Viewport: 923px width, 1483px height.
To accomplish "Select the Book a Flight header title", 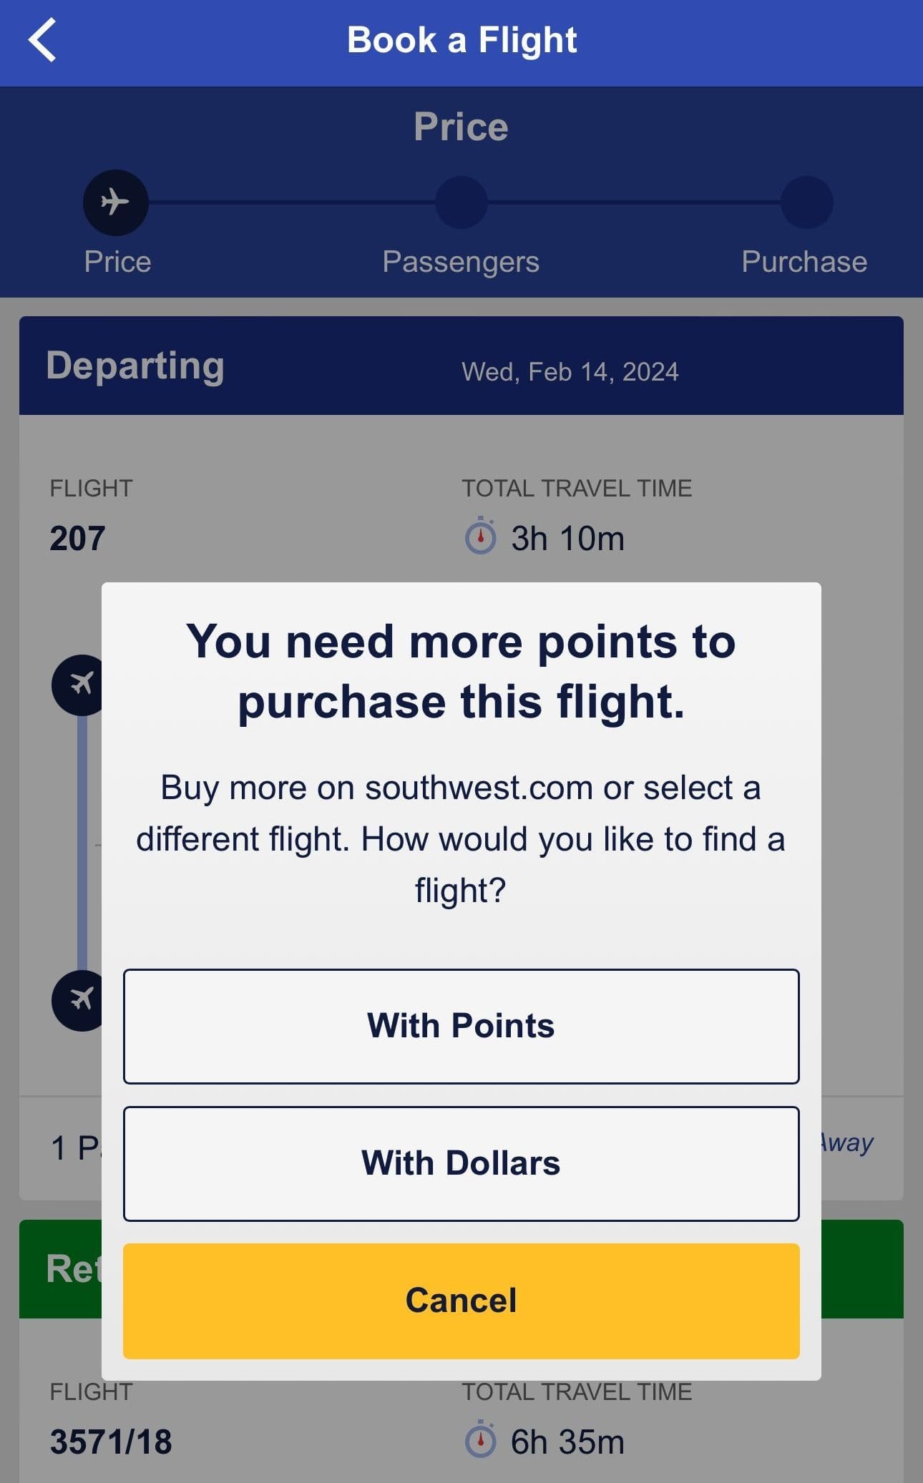I will (x=462, y=39).
